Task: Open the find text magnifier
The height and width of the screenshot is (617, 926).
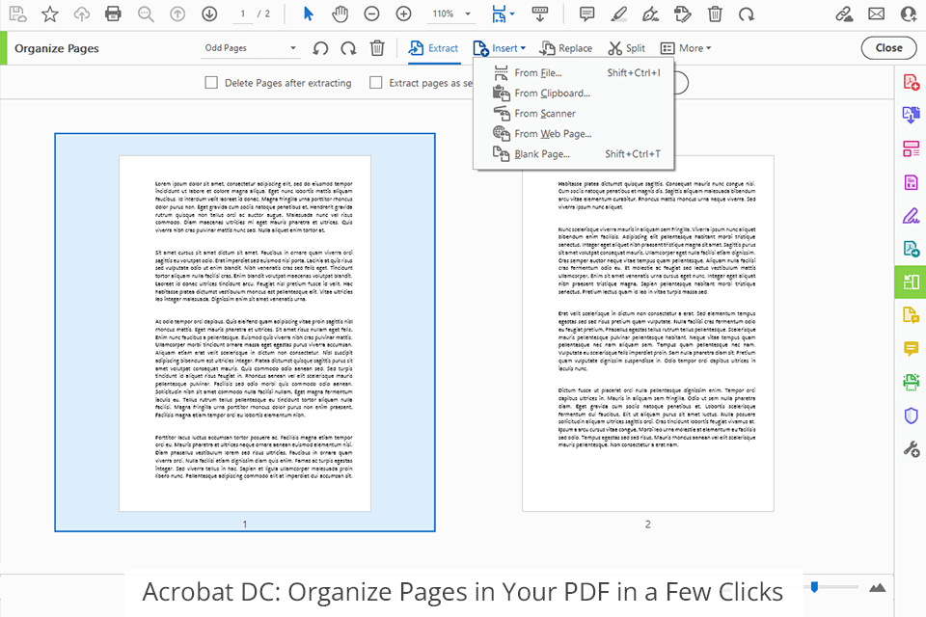Action: [146, 13]
